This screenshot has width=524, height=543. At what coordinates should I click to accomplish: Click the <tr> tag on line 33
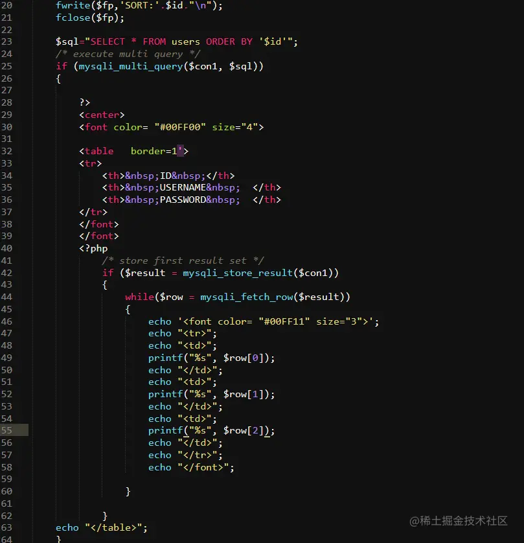pyautogui.click(x=90, y=164)
